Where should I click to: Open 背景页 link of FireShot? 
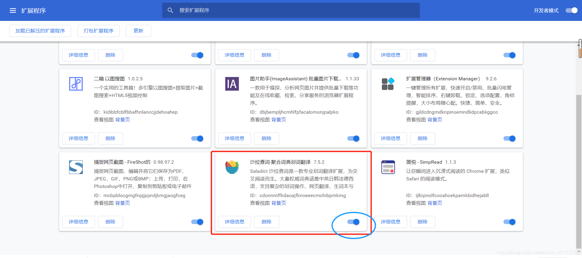[122, 203]
